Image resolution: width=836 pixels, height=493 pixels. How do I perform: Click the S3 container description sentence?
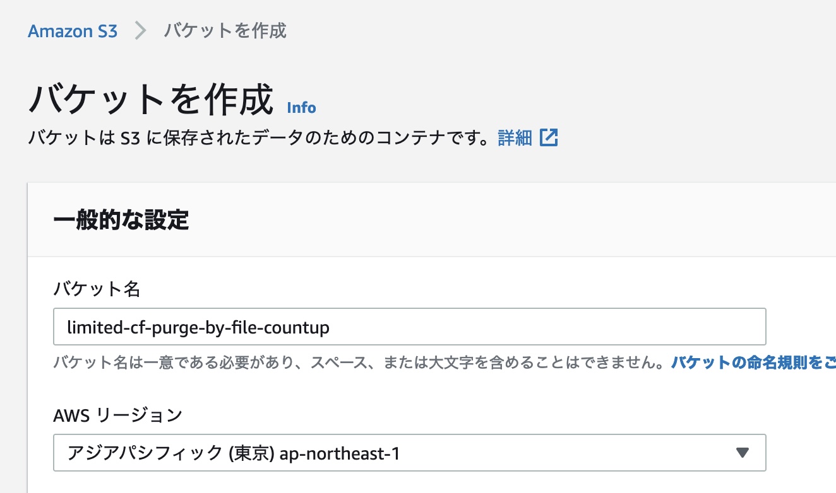point(259,137)
